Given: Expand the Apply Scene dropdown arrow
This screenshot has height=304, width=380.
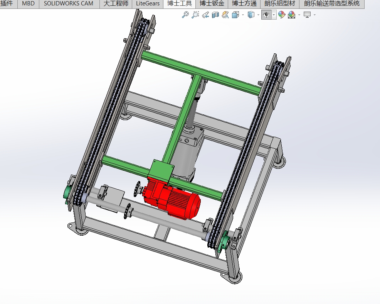Looking at the screenshot, I should 299,15.
